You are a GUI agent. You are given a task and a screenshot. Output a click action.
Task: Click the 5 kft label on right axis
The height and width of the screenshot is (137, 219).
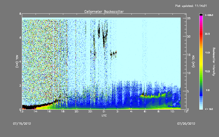pyautogui.click(x=188, y=91)
